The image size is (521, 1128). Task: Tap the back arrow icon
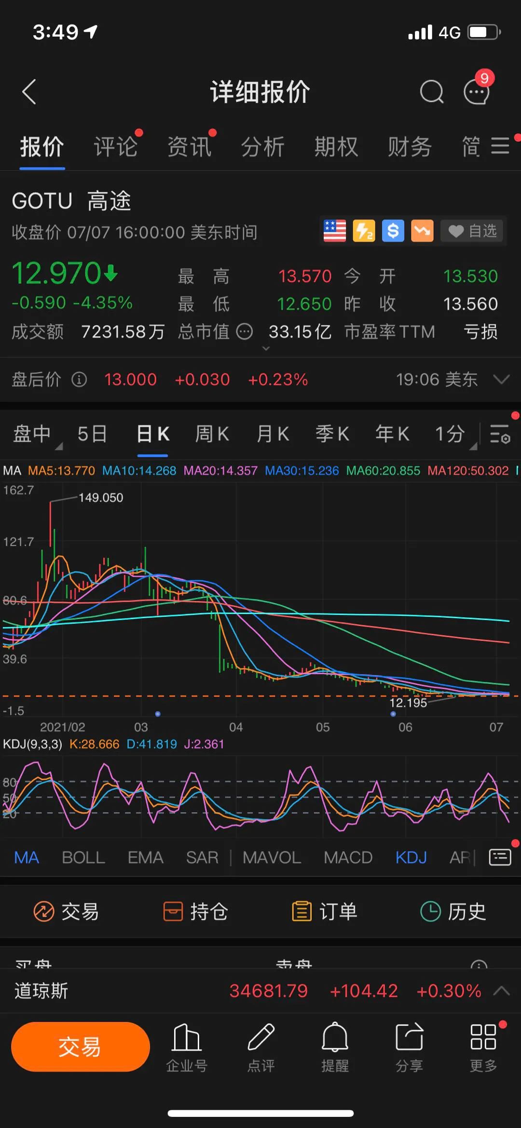(29, 92)
